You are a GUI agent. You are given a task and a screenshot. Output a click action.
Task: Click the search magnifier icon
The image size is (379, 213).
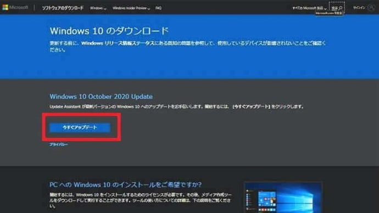click(x=341, y=8)
